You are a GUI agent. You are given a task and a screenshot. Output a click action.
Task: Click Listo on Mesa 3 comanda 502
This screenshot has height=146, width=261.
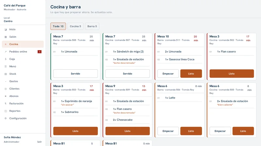(232, 73)
